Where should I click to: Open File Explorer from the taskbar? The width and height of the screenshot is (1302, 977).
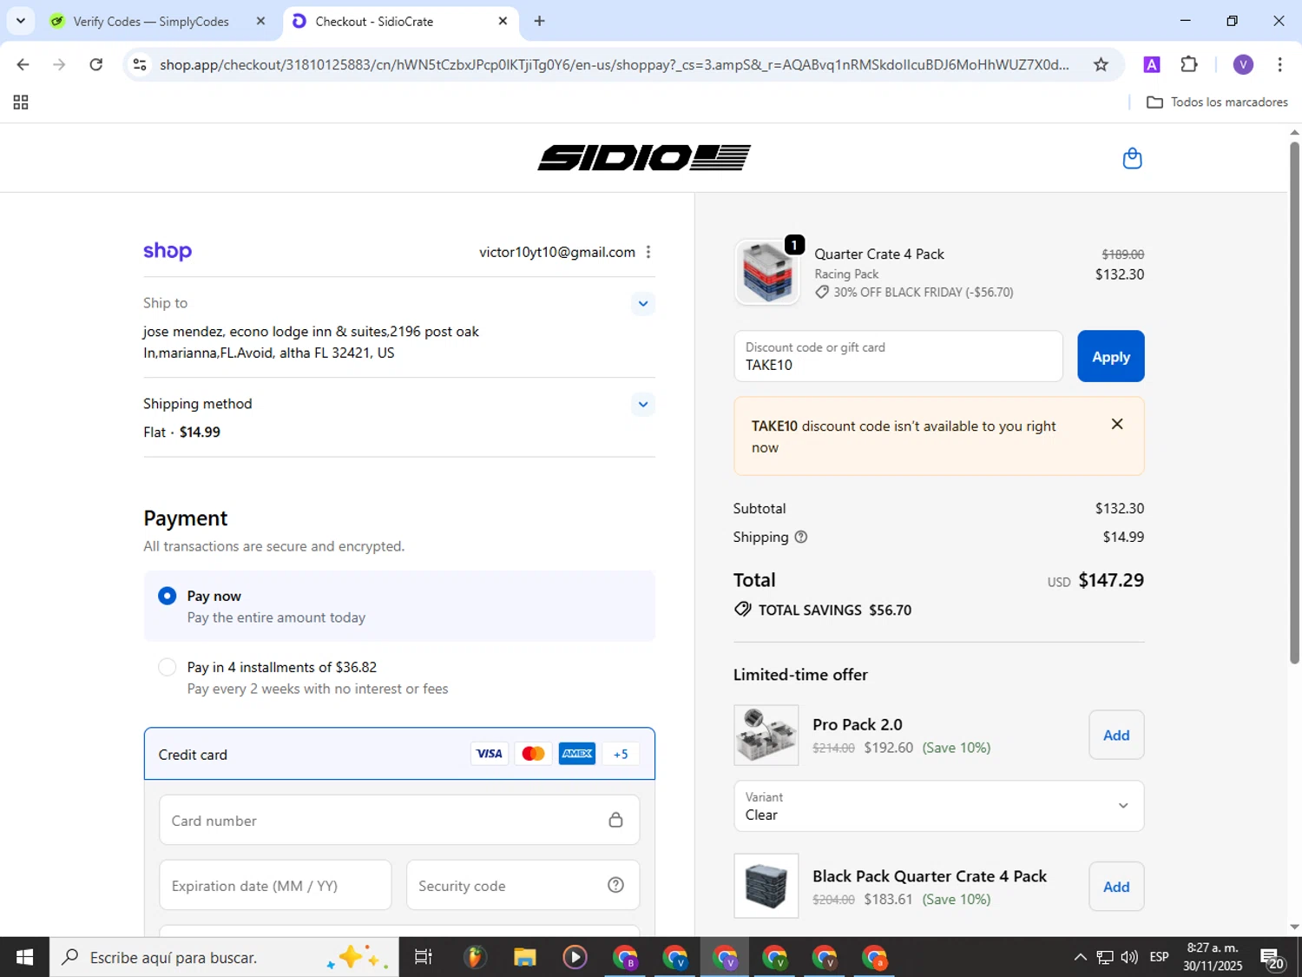[524, 957]
